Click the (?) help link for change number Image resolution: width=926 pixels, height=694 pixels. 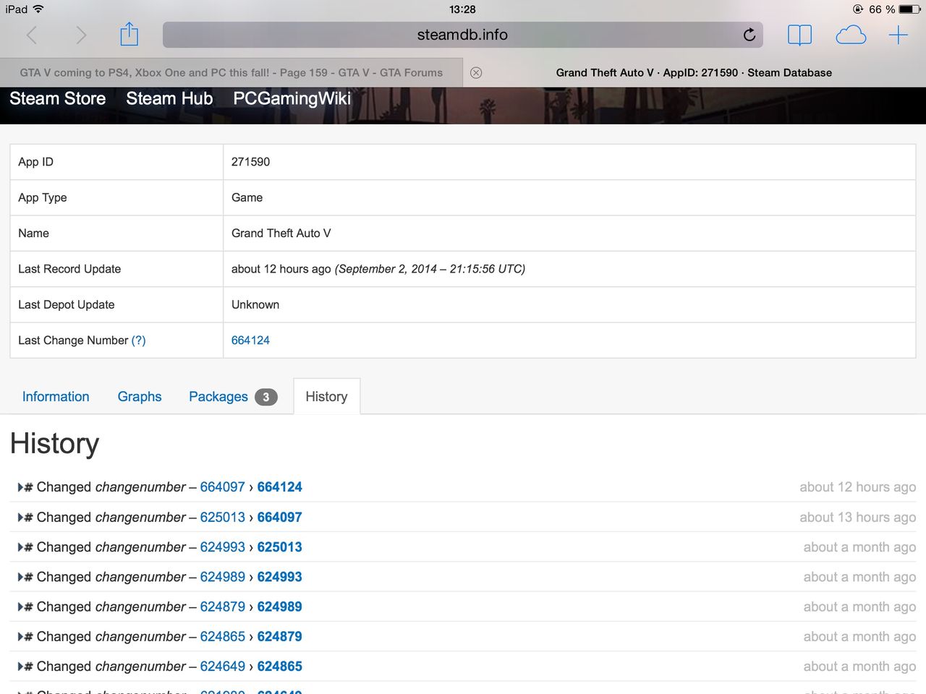138,340
